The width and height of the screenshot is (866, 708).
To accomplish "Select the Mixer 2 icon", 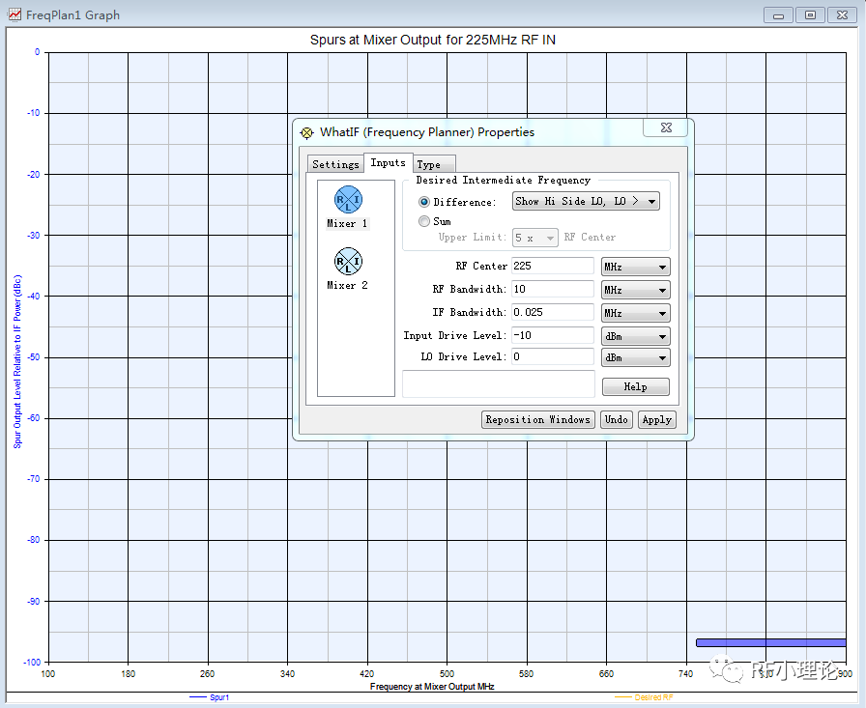I will click(347, 263).
